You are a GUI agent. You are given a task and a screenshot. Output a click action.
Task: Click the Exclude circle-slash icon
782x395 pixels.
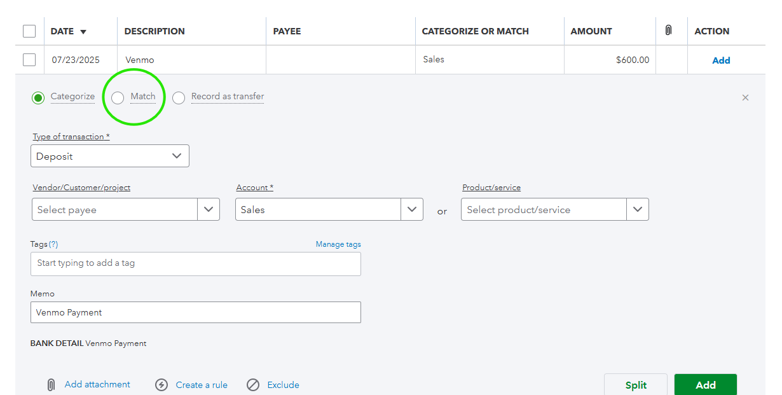click(253, 385)
